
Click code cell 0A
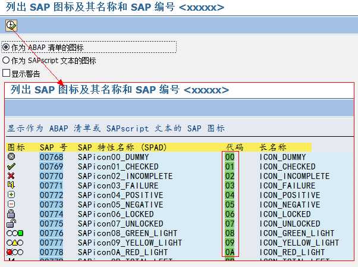coord(230,252)
